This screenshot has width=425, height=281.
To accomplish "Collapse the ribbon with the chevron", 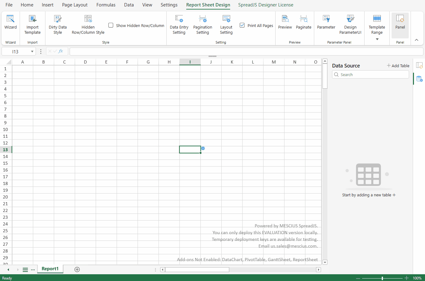I will 416,40.
